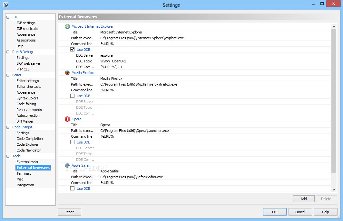Open Integration settings
The image size is (343, 221).
(25, 185)
